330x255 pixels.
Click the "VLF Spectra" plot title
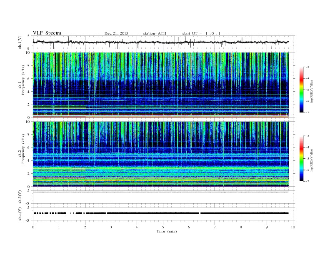(47, 33)
